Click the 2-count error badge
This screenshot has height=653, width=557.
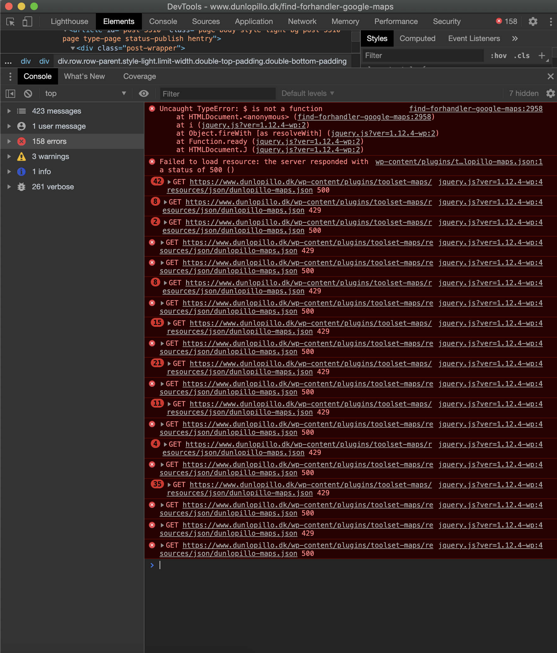[x=155, y=221]
